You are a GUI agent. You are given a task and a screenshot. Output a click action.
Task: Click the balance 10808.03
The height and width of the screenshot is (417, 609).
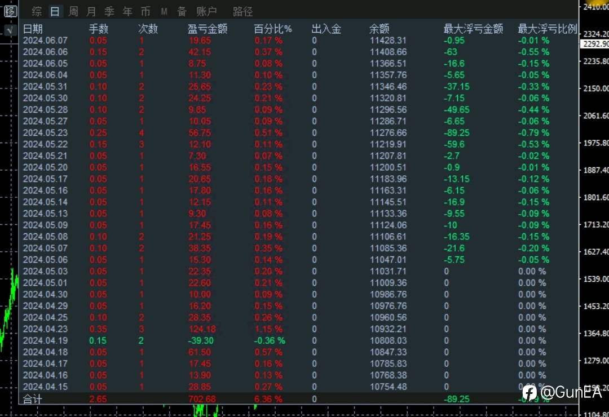pos(388,341)
